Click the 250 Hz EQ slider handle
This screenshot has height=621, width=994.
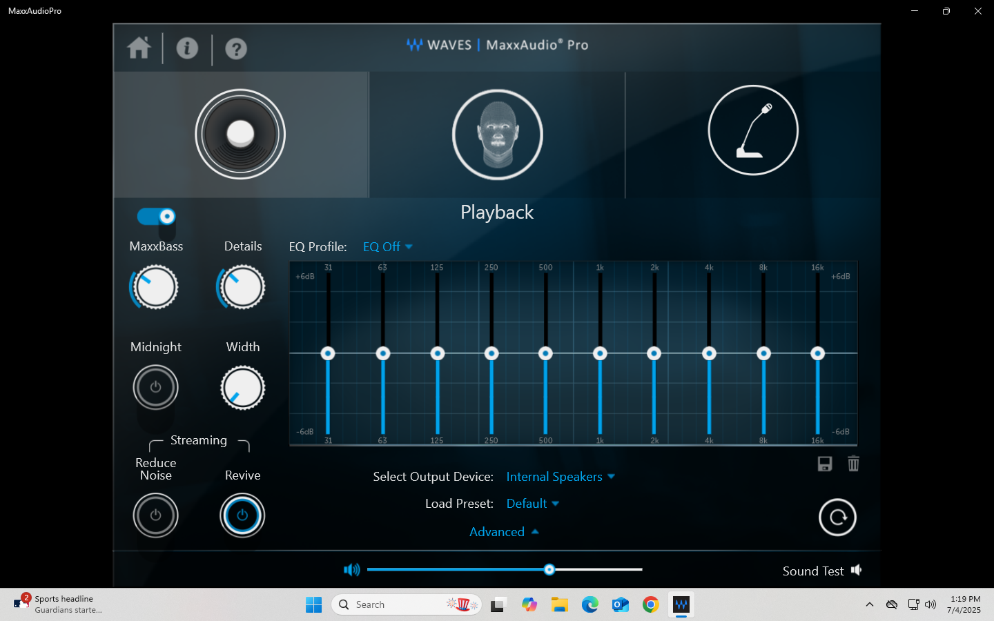[x=491, y=353]
